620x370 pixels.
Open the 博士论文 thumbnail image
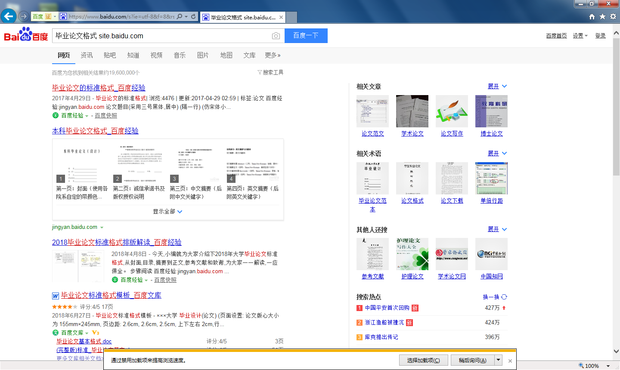(491, 111)
